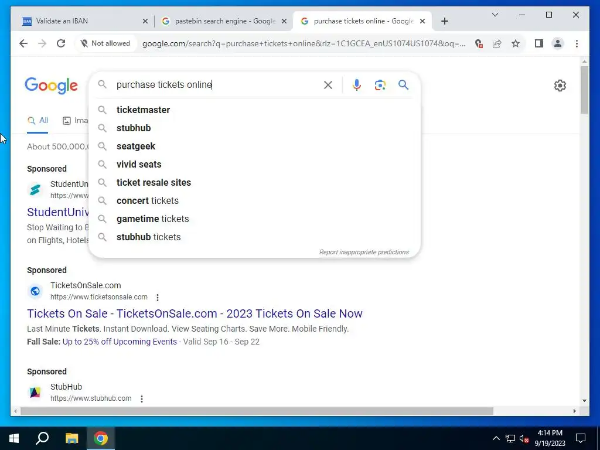Viewport: 600px width, 450px height.
Task: Open Google Lens image search
Action: click(x=380, y=85)
